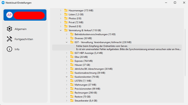
Task: Click the Nextcloud logo in title bar
Action: pos(3,3)
